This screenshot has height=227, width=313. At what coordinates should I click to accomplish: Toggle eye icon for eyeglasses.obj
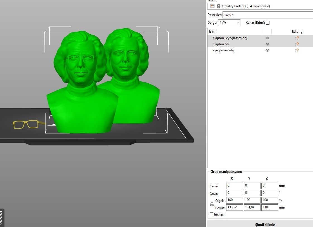pyautogui.click(x=267, y=50)
